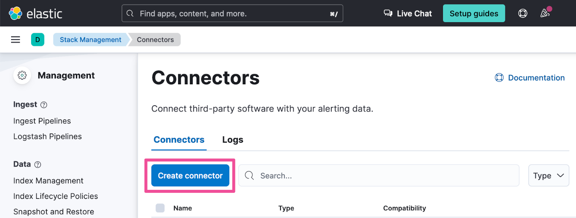Click the Management gear icon
576x218 pixels.
(x=22, y=75)
